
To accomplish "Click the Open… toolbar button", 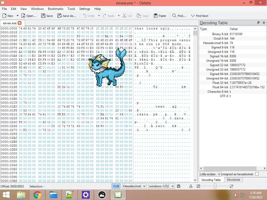I will 29,16.
